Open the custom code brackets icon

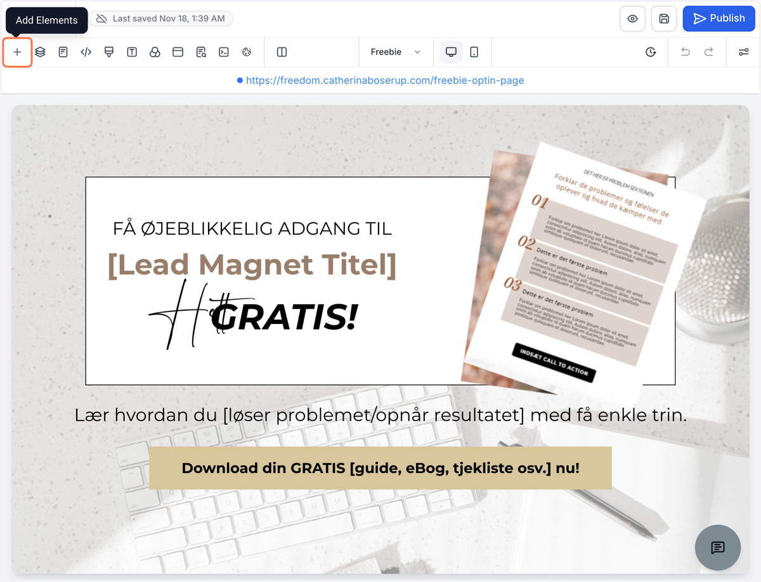tap(86, 52)
